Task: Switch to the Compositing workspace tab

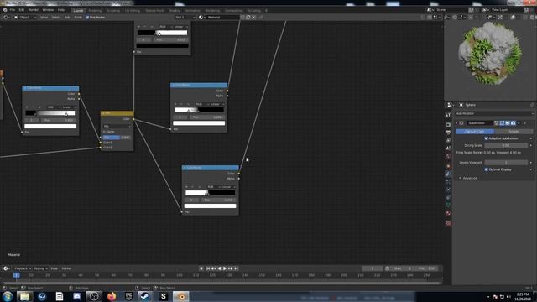Action: (x=234, y=10)
